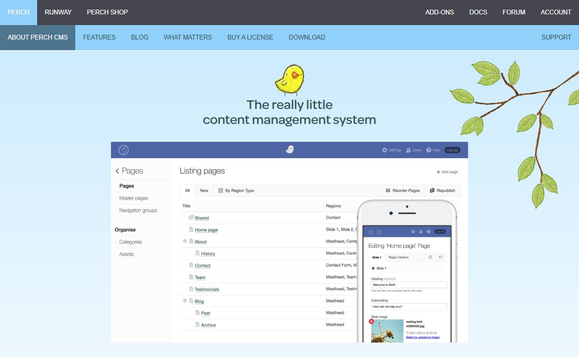The height and width of the screenshot is (357, 579).
Task: Select Master pages in the sidebar
Action: pyautogui.click(x=134, y=198)
